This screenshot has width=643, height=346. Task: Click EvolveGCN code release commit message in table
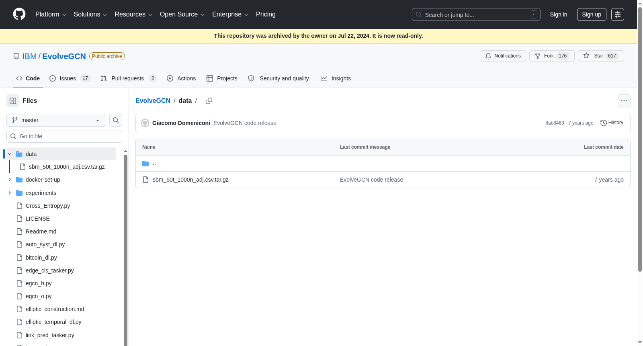pos(371,180)
